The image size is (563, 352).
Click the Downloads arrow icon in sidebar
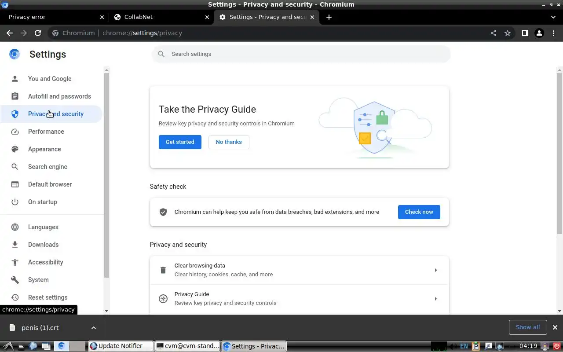[15, 245]
